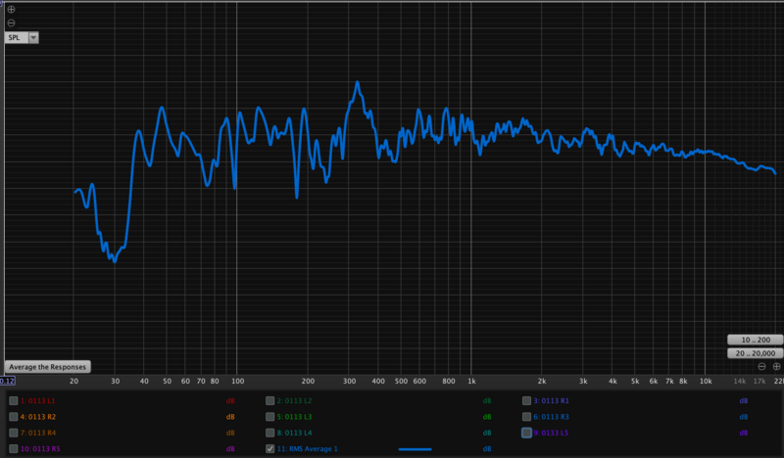784x458 pixels.
Task: Enable the 10: 0113 R5 trace checkbox
Action: coord(13,448)
